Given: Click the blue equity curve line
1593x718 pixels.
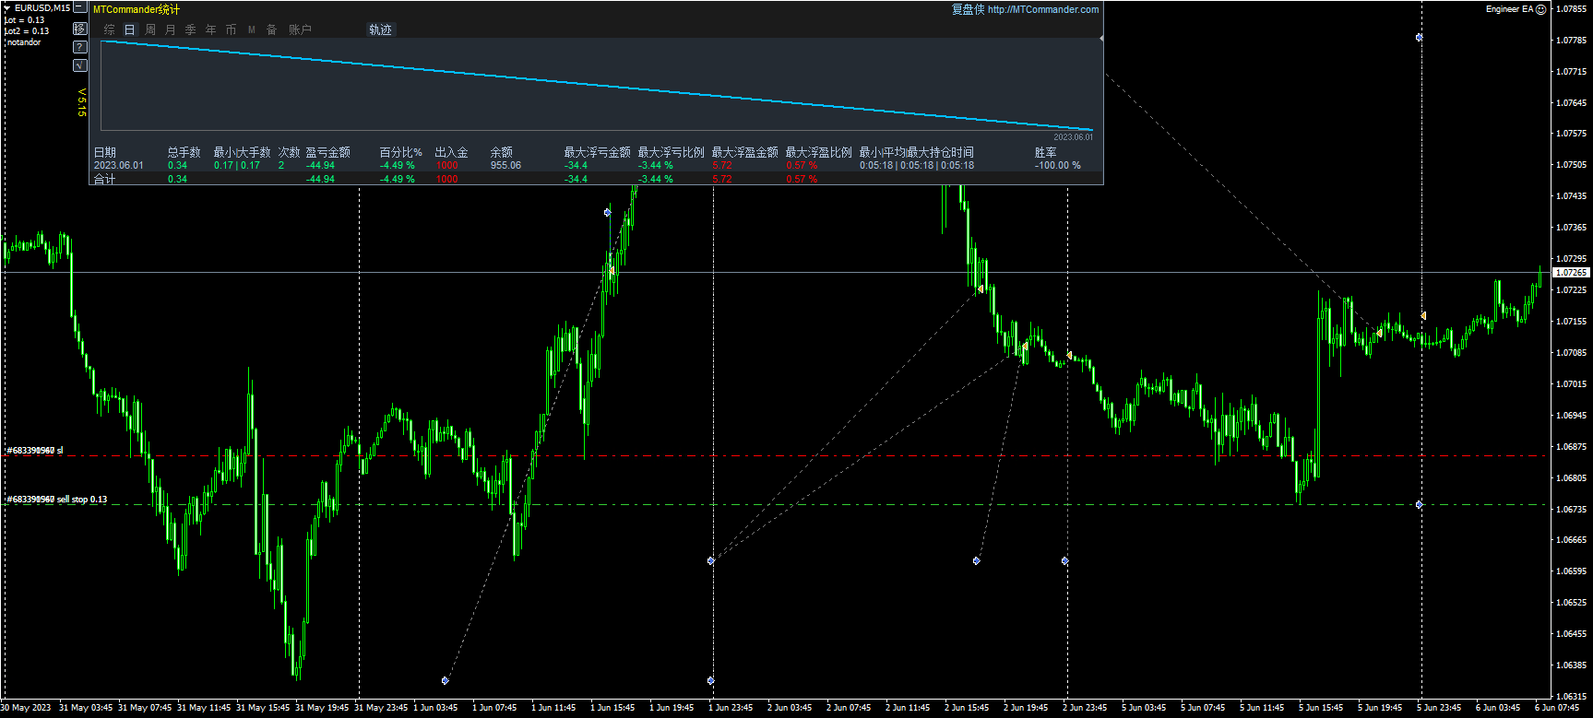Looking at the screenshot, I should 597,86.
